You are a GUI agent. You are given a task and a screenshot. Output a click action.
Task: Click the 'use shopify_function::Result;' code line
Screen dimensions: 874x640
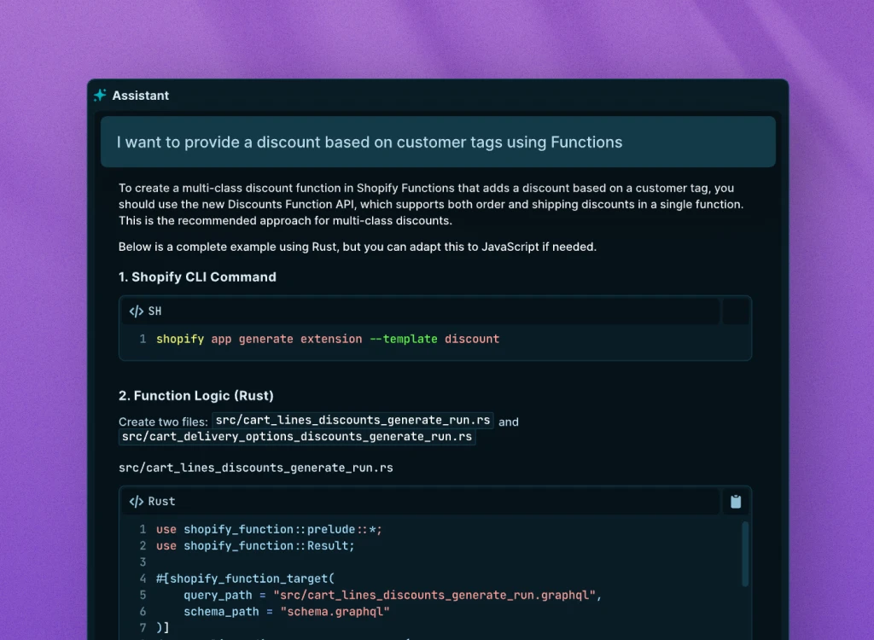[x=254, y=545]
